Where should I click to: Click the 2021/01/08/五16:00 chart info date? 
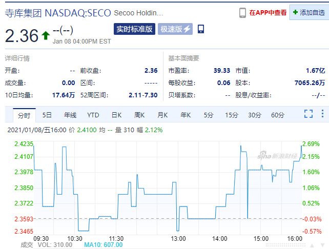point(37,130)
